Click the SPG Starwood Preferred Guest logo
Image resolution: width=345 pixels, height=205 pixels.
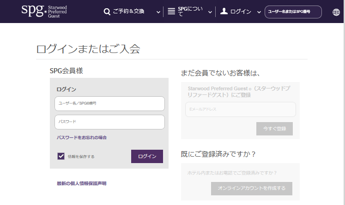tap(44, 11)
